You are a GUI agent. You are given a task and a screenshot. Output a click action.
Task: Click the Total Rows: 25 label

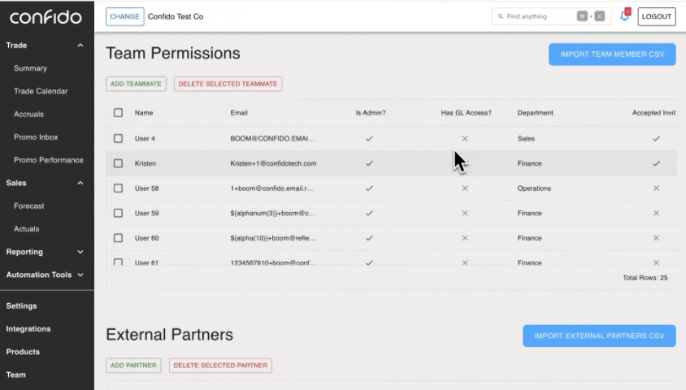[x=645, y=278]
